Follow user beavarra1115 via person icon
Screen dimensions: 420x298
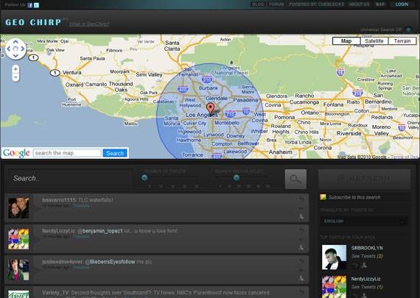[301, 216]
